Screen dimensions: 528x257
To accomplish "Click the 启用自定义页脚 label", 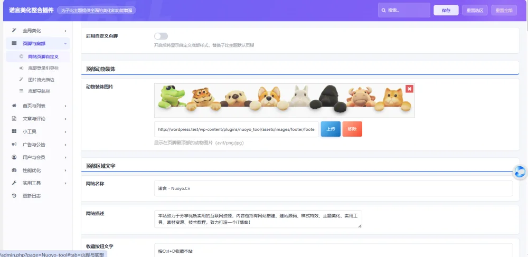I will (102, 36).
